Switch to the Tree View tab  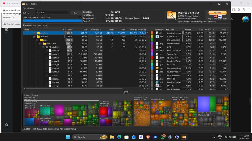[x=27, y=25]
